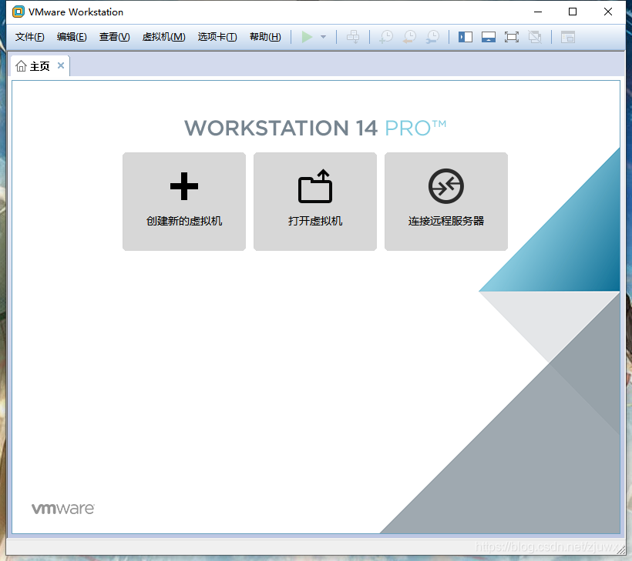Open the 帮助(H) menu
The width and height of the screenshot is (632, 561).
pos(265,37)
